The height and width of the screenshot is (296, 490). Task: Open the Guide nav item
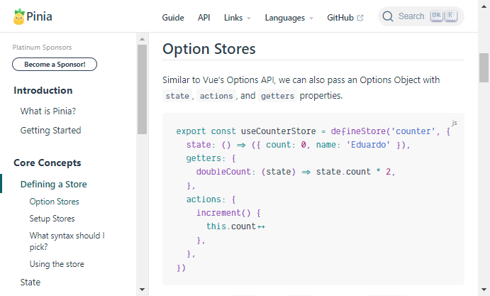173,18
